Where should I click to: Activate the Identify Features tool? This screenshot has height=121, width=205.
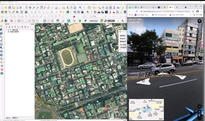point(80,8)
